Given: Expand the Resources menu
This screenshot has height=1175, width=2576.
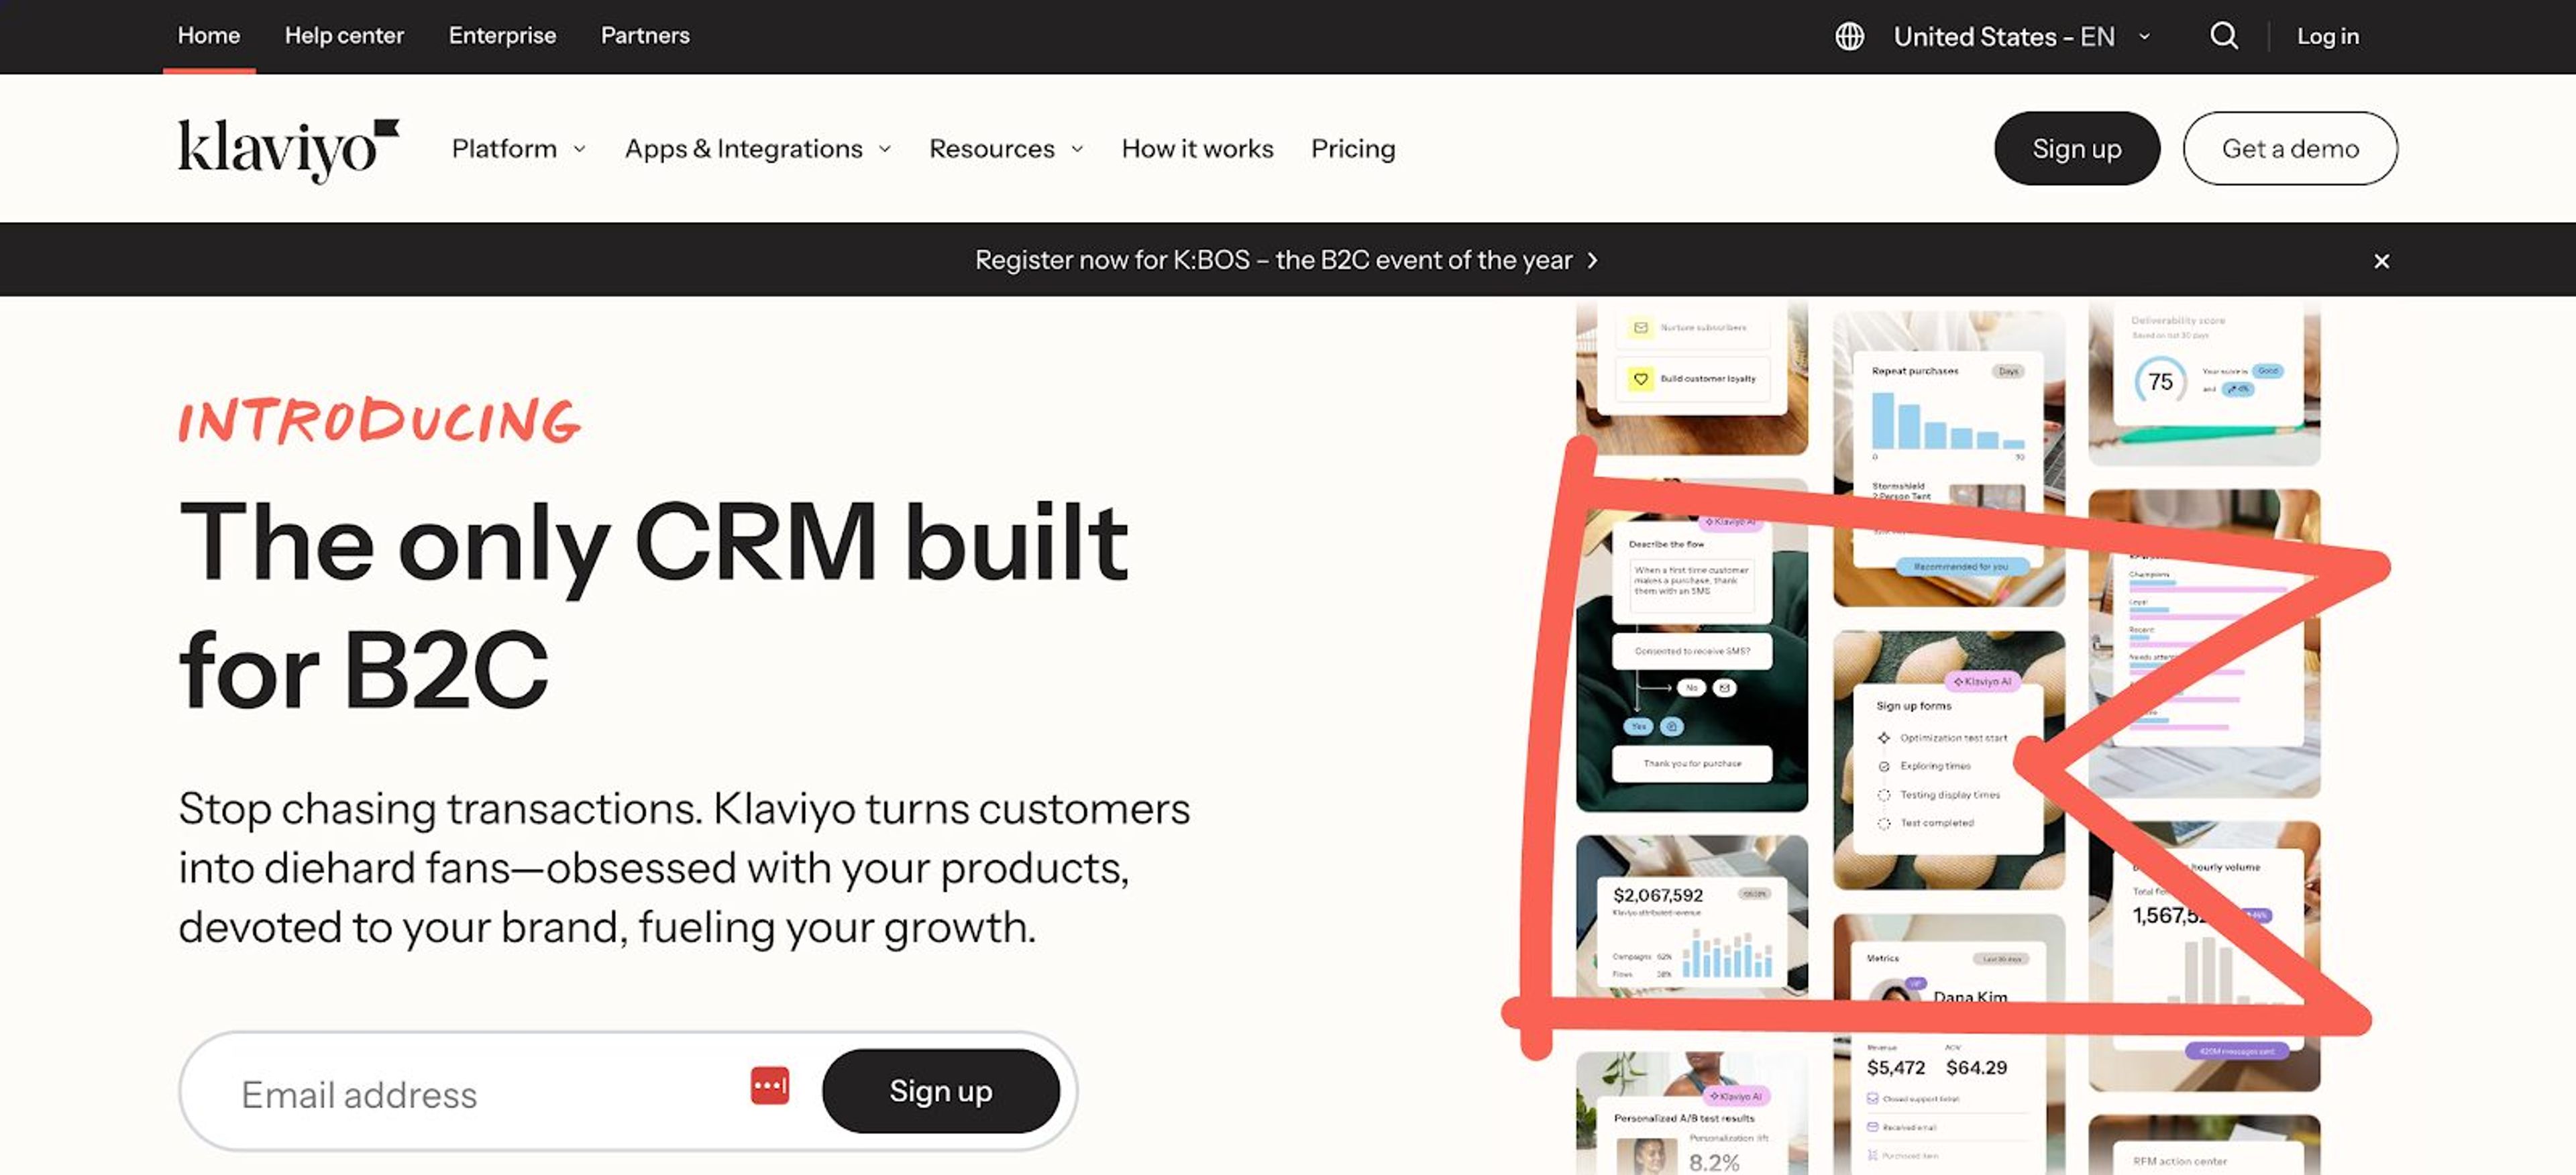Looking at the screenshot, I should pyautogui.click(x=1006, y=149).
